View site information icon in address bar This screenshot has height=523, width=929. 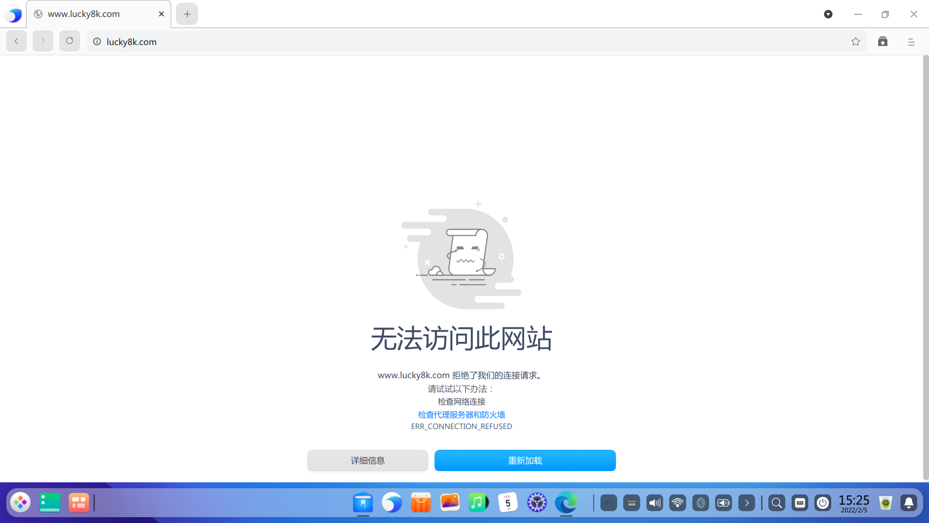pos(97,42)
